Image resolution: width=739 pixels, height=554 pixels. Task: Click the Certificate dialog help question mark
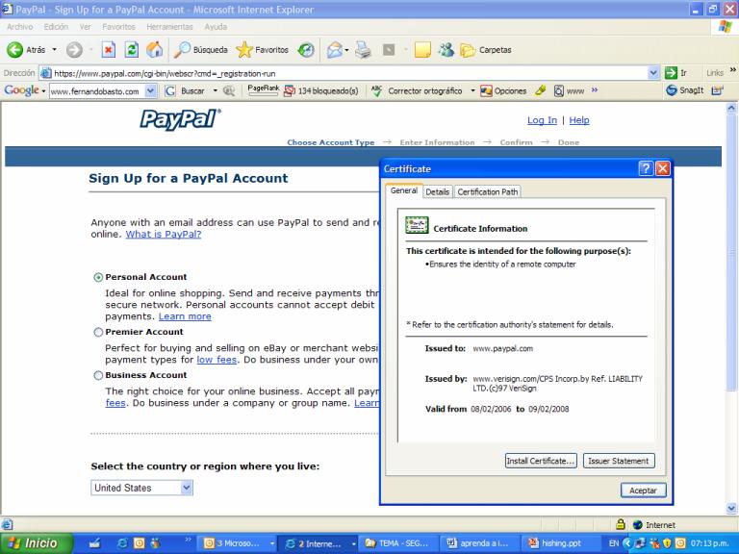646,168
